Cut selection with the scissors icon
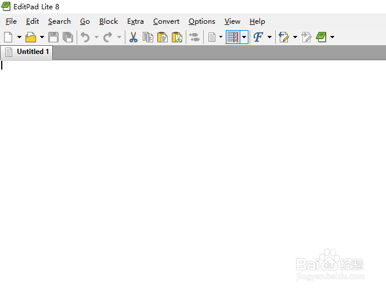The image size is (386, 290). (133, 37)
